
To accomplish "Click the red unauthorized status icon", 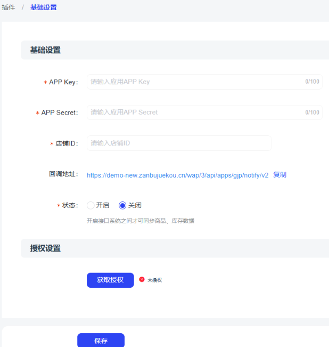I will [x=142, y=279].
